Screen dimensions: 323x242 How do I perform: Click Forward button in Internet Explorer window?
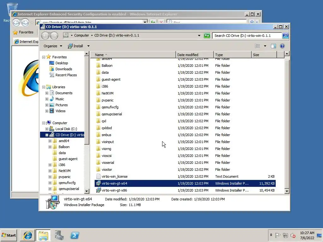pyautogui.click(x=25, y=22)
